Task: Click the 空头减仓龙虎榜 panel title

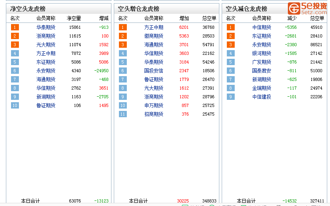Action: tap(246, 9)
